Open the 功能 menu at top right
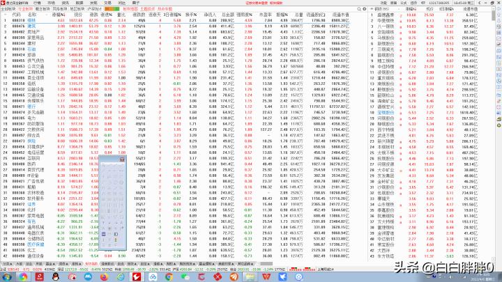Viewport: 502px width, 282px height. coord(383,3)
